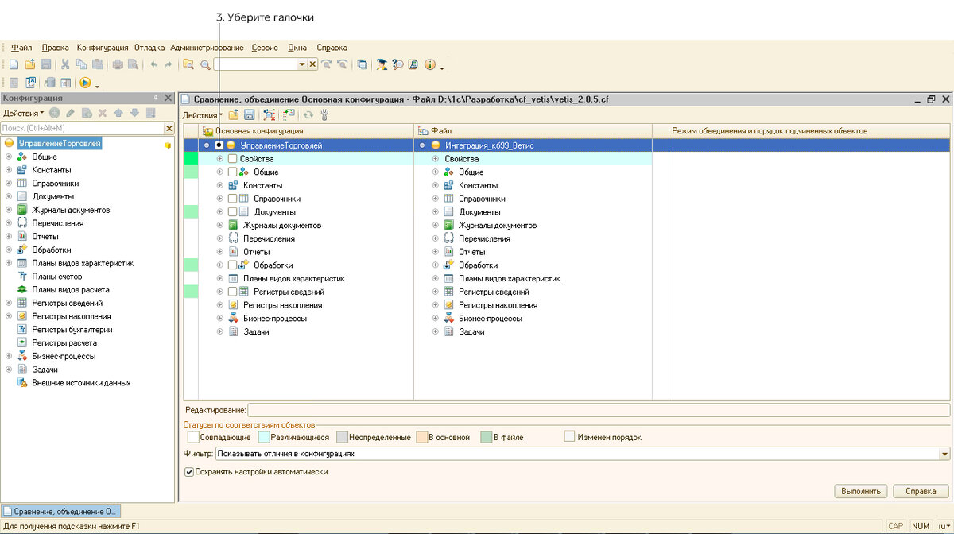This screenshot has height=534, width=954.
Task: Clear the toolbar search field with X
Action: pyautogui.click(x=312, y=64)
